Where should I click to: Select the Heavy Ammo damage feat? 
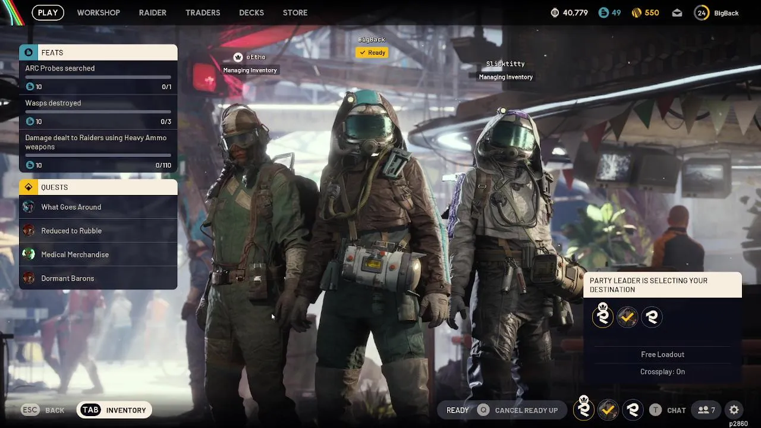click(x=98, y=151)
